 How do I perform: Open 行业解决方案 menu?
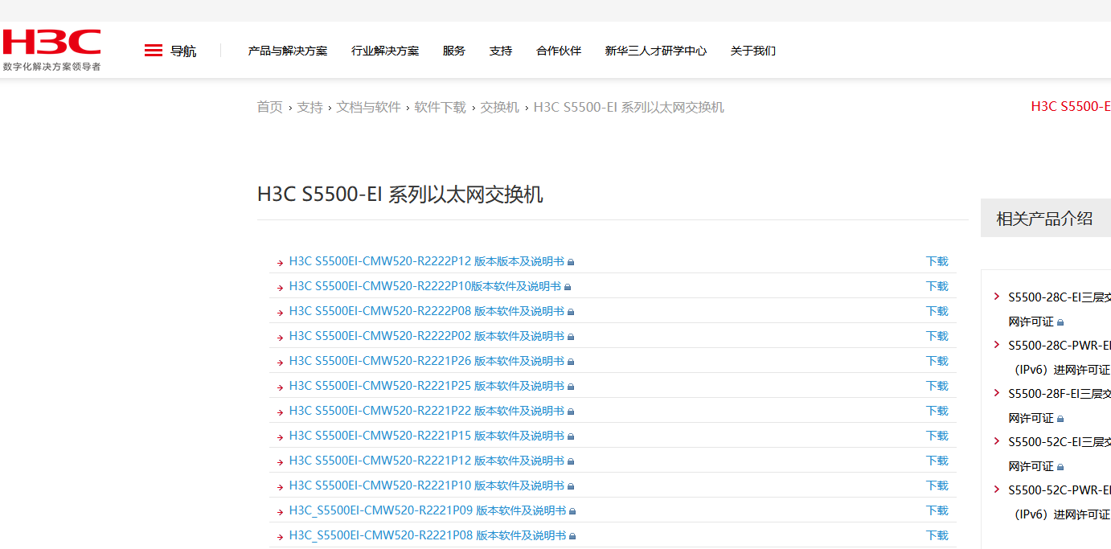pos(385,51)
